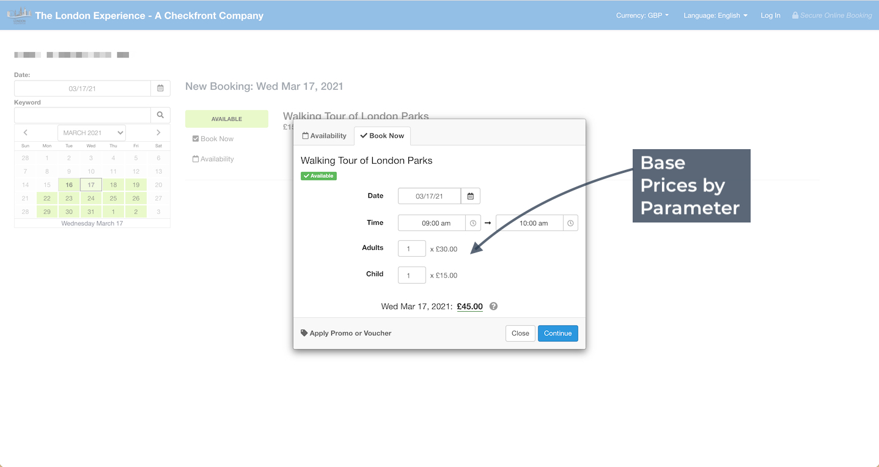Screen dimensions: 879x467
Task: Click Apply Promo or Voucher
Action: coord(346,333)
